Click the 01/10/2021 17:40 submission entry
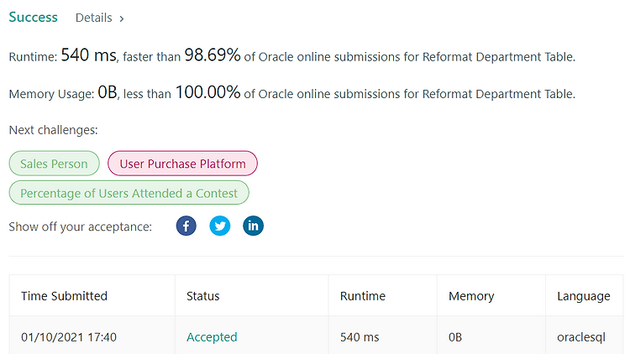Image resolution: width=630 pixels, height=354 pixels. pos(69,337)
